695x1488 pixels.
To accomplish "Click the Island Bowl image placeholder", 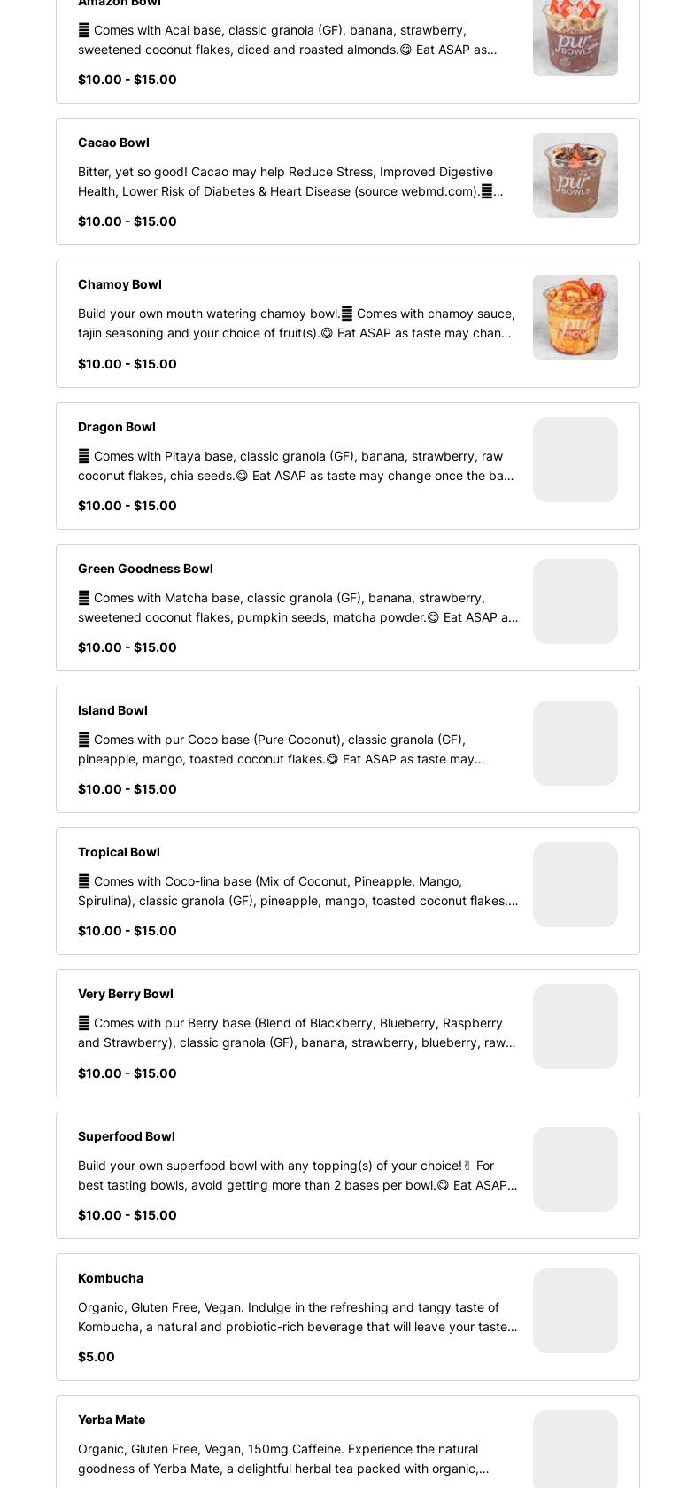I will [575, 743].
